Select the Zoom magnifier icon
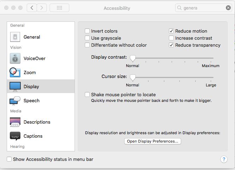Viewport: 235px width, 170px height. pos(15,72)
